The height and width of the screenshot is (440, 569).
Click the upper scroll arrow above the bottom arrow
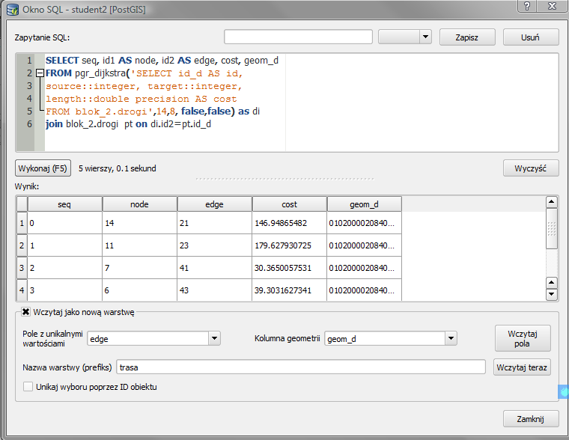[x=552, y=283]
